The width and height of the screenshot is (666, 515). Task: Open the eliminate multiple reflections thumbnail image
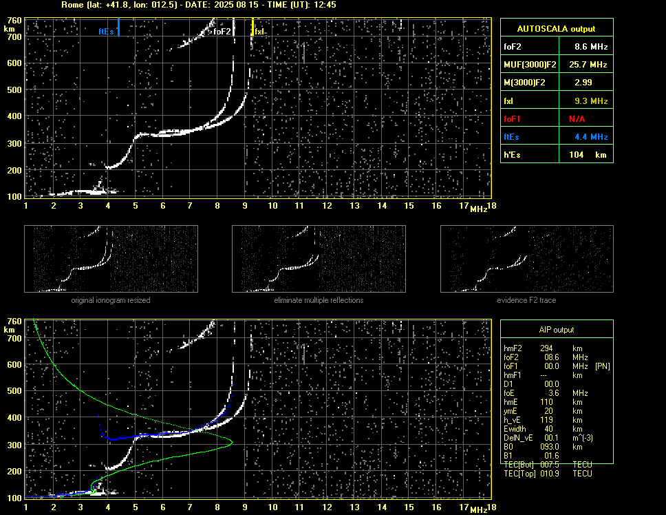319,259
